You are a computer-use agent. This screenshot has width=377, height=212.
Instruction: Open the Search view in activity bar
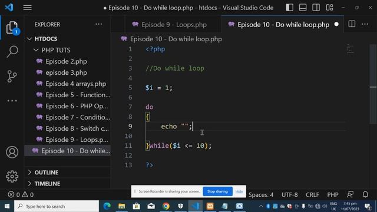tap(12, 51)
